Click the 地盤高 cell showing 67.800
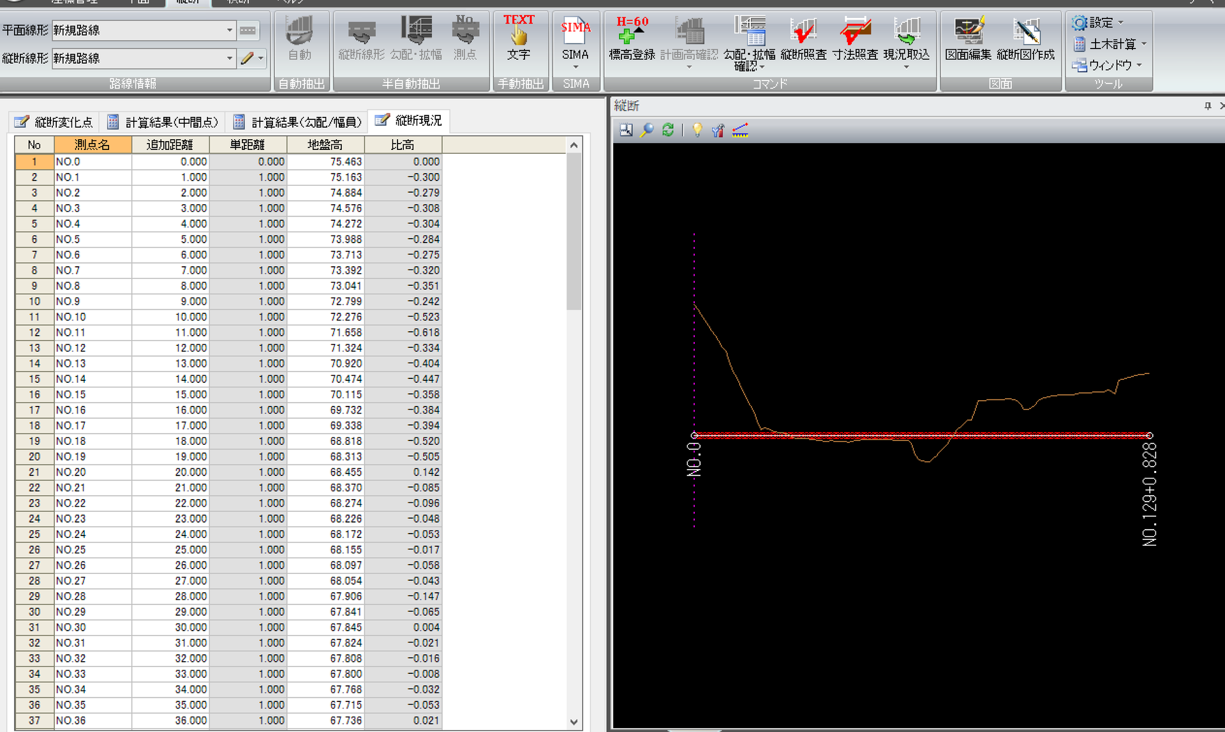1225x732 pixels. (325, 674)
